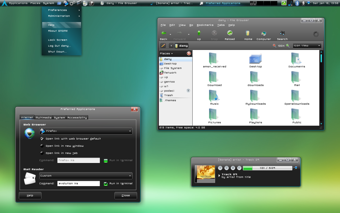
Task: Click the Search binoculars icon
Action: [x=282, y=33]
